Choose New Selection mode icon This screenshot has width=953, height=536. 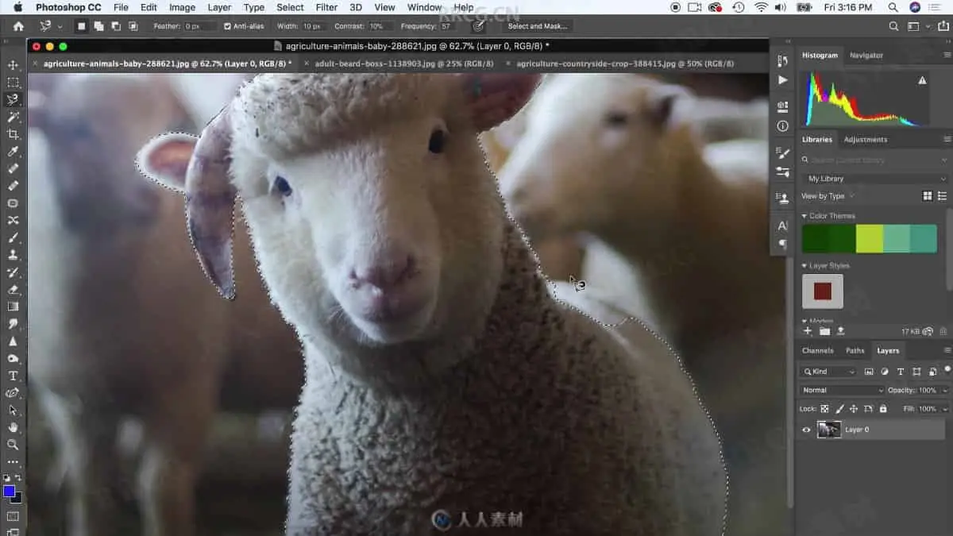[x=81, y=26]
